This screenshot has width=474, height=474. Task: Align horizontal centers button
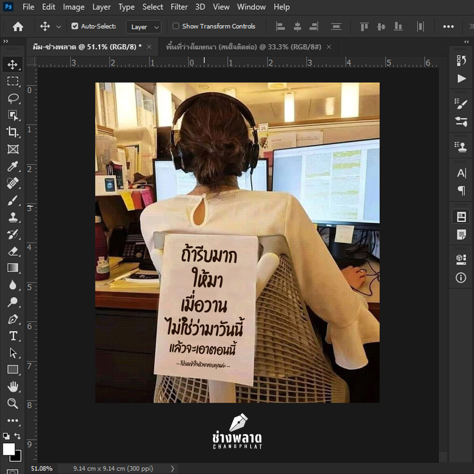click(298, 27)
